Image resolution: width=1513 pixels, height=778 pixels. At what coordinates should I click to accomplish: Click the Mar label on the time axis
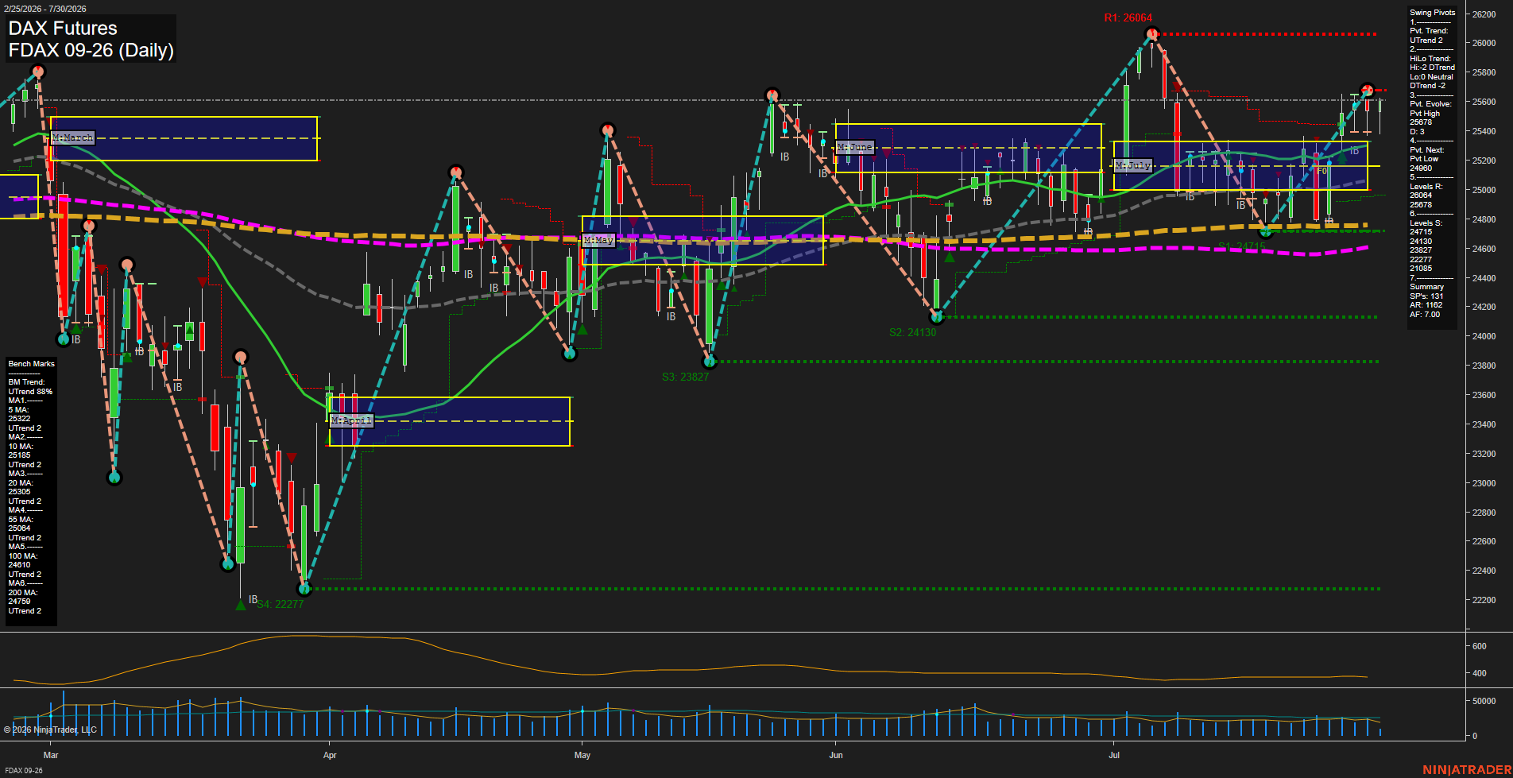(51, 755)
